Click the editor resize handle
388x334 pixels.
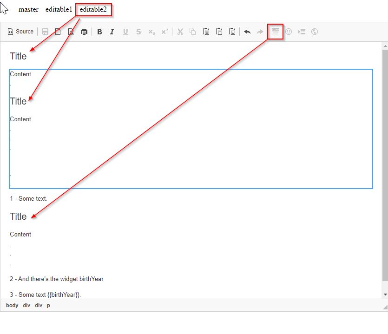385,307
